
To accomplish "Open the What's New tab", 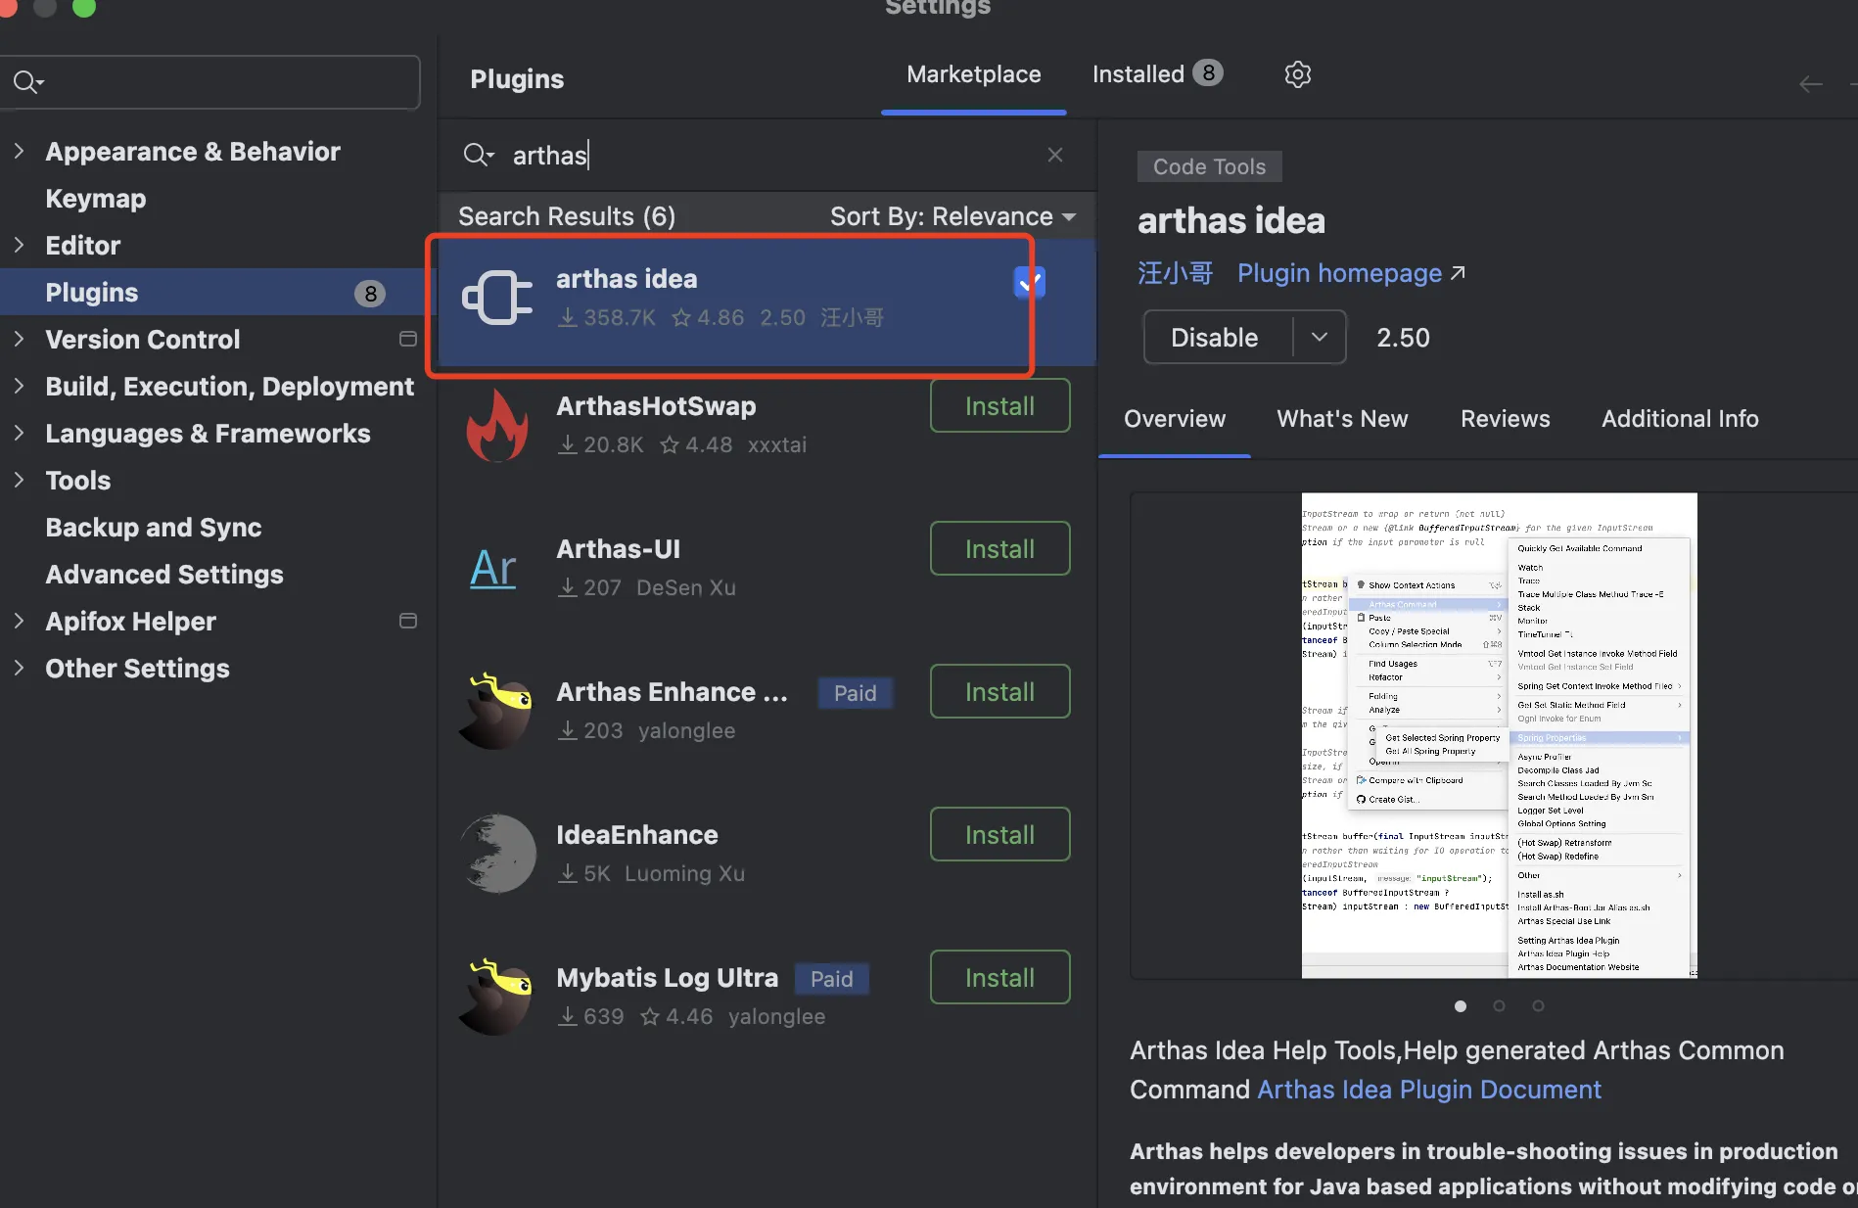I will (1342, 419).
